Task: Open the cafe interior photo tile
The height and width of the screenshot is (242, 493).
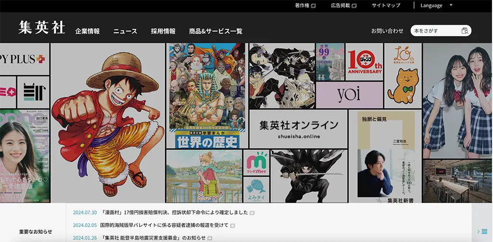Action: pos(458,181)
